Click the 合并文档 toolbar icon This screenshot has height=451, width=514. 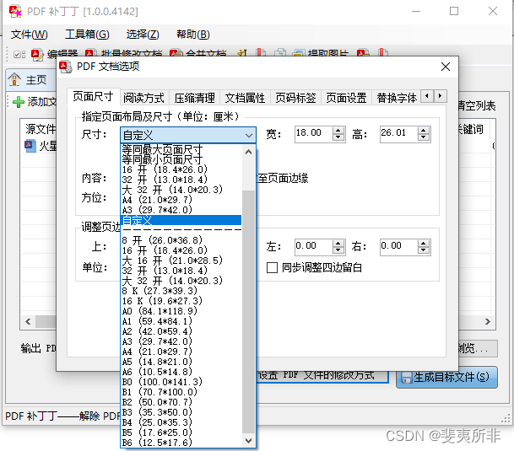(176, 53)
